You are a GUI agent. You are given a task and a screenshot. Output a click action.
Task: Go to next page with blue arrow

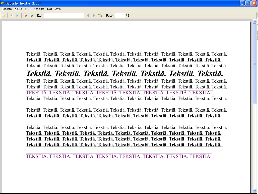pos(17,16)
